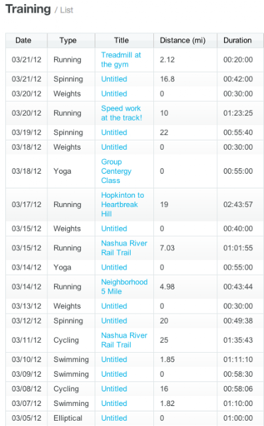Viewport: 264px width, 426px height.
Task: Open Untitled Spinning entry from 03/19/12
Action: tap(114, 132)
